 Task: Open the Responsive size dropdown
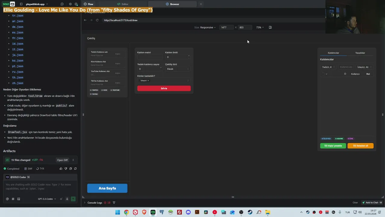(x=208, y=27)
